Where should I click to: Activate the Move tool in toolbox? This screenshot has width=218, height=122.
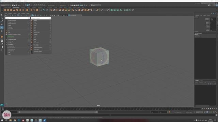2,24
